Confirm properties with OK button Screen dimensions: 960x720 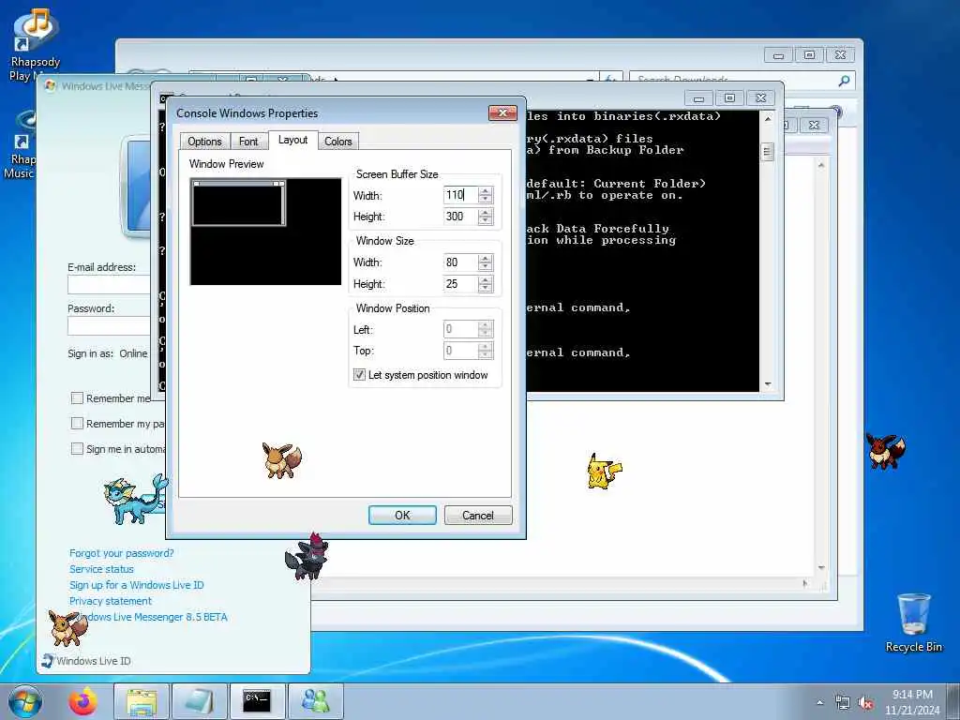coord(402,515)
